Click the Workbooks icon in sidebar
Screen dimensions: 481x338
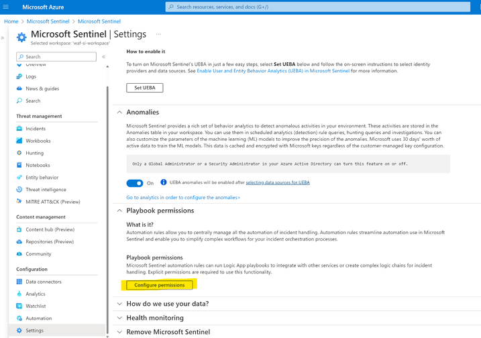pos(19,141)
